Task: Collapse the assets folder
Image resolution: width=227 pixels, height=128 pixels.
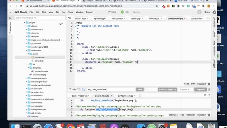Action: pyautogui.click(x=28, y=54)
